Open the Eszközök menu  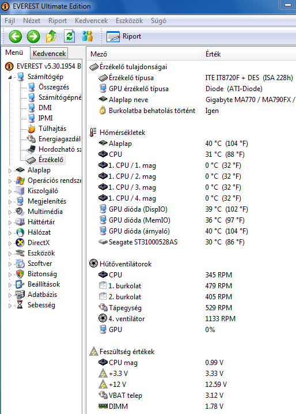(x=129, y=21)
